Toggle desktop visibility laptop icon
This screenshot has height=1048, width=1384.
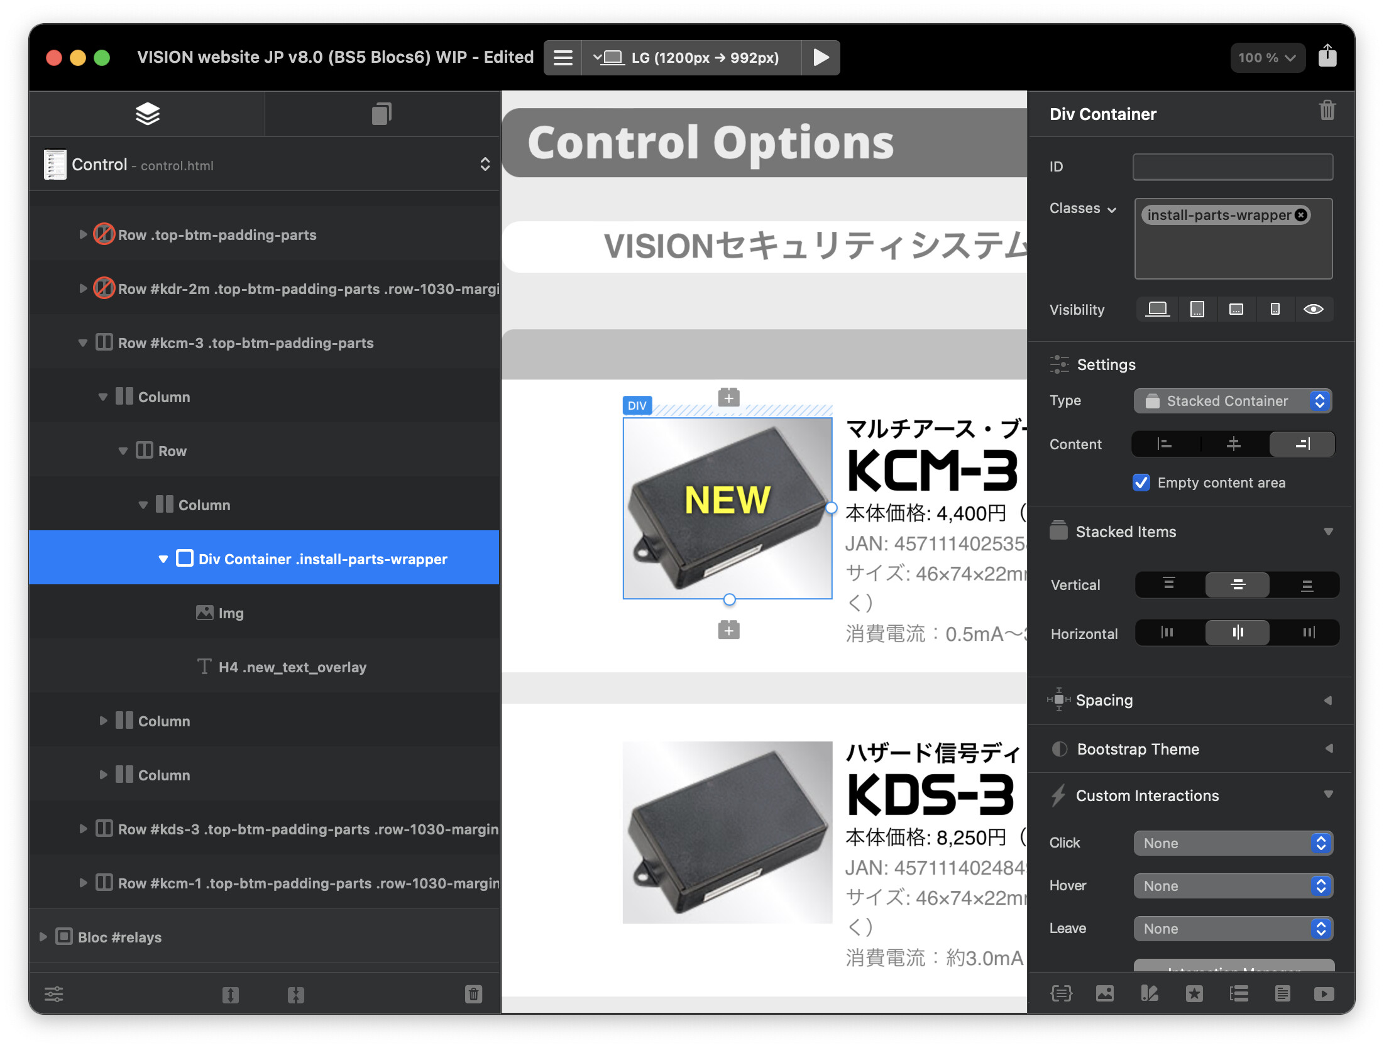point(1157,309)
